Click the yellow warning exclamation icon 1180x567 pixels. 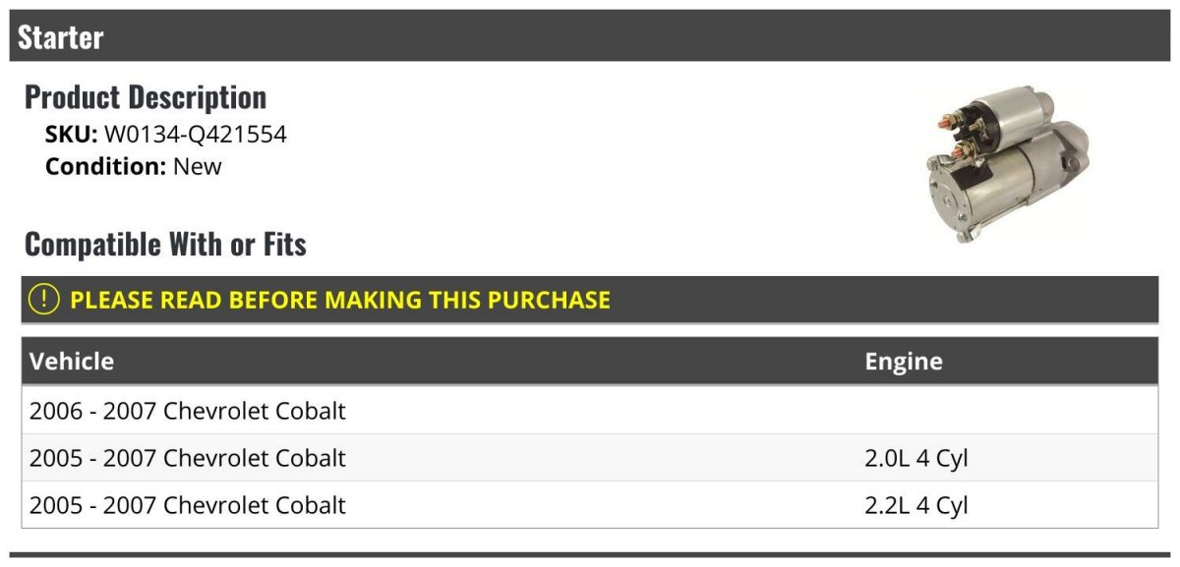[x=44, y=300]
